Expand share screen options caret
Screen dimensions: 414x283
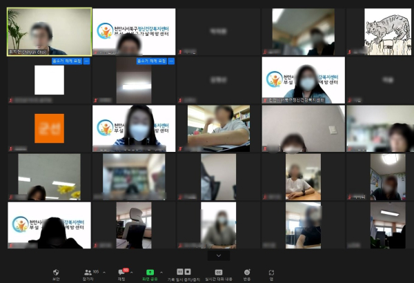click(161, 272)
